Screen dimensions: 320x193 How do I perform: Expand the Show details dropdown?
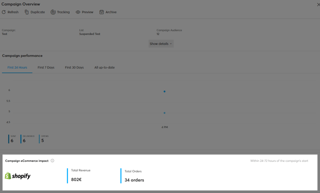click(160, 44)
